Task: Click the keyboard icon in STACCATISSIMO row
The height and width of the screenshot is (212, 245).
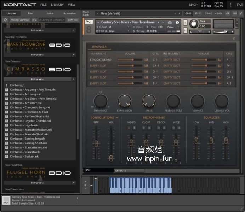Action: 146,60
